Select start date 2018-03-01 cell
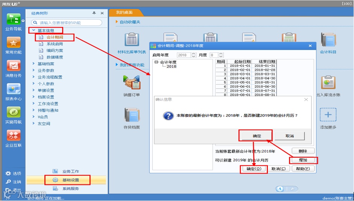This screenshot has width=354, height=201. 240,74
